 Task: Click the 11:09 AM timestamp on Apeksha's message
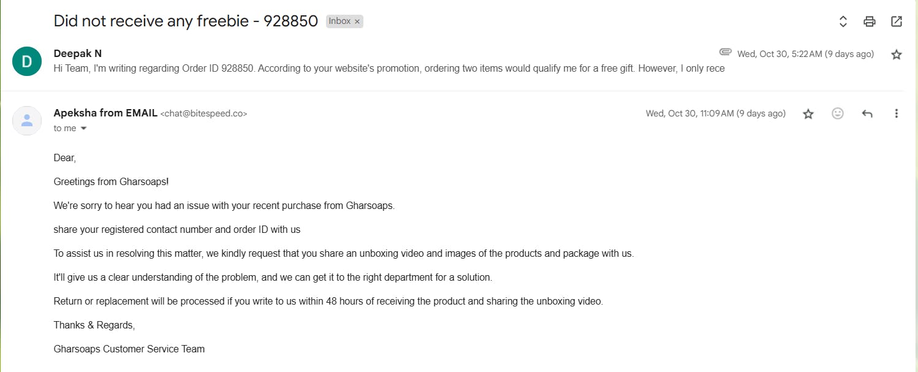click(715, 113)
